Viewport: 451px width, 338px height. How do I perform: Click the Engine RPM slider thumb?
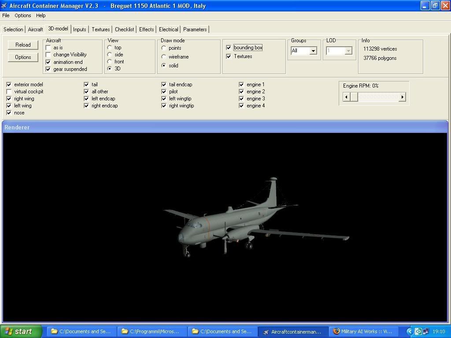coord(354,97)
